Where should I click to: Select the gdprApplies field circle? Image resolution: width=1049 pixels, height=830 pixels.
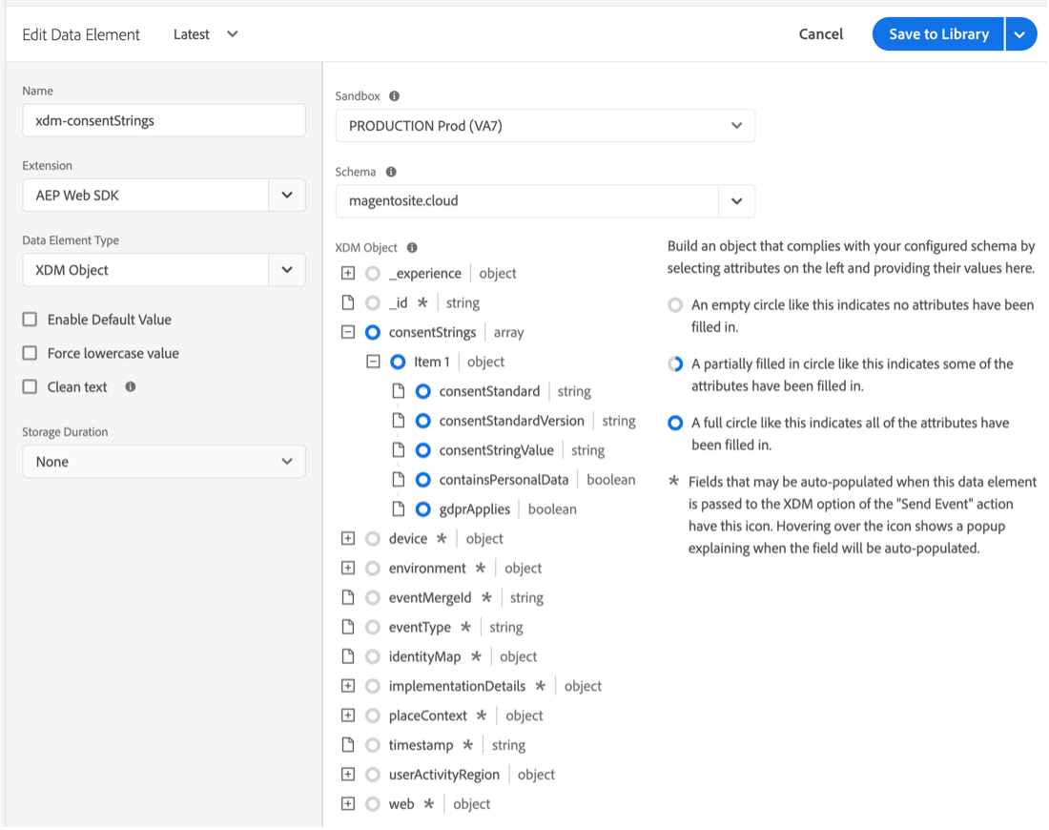(x=423, y=509)
